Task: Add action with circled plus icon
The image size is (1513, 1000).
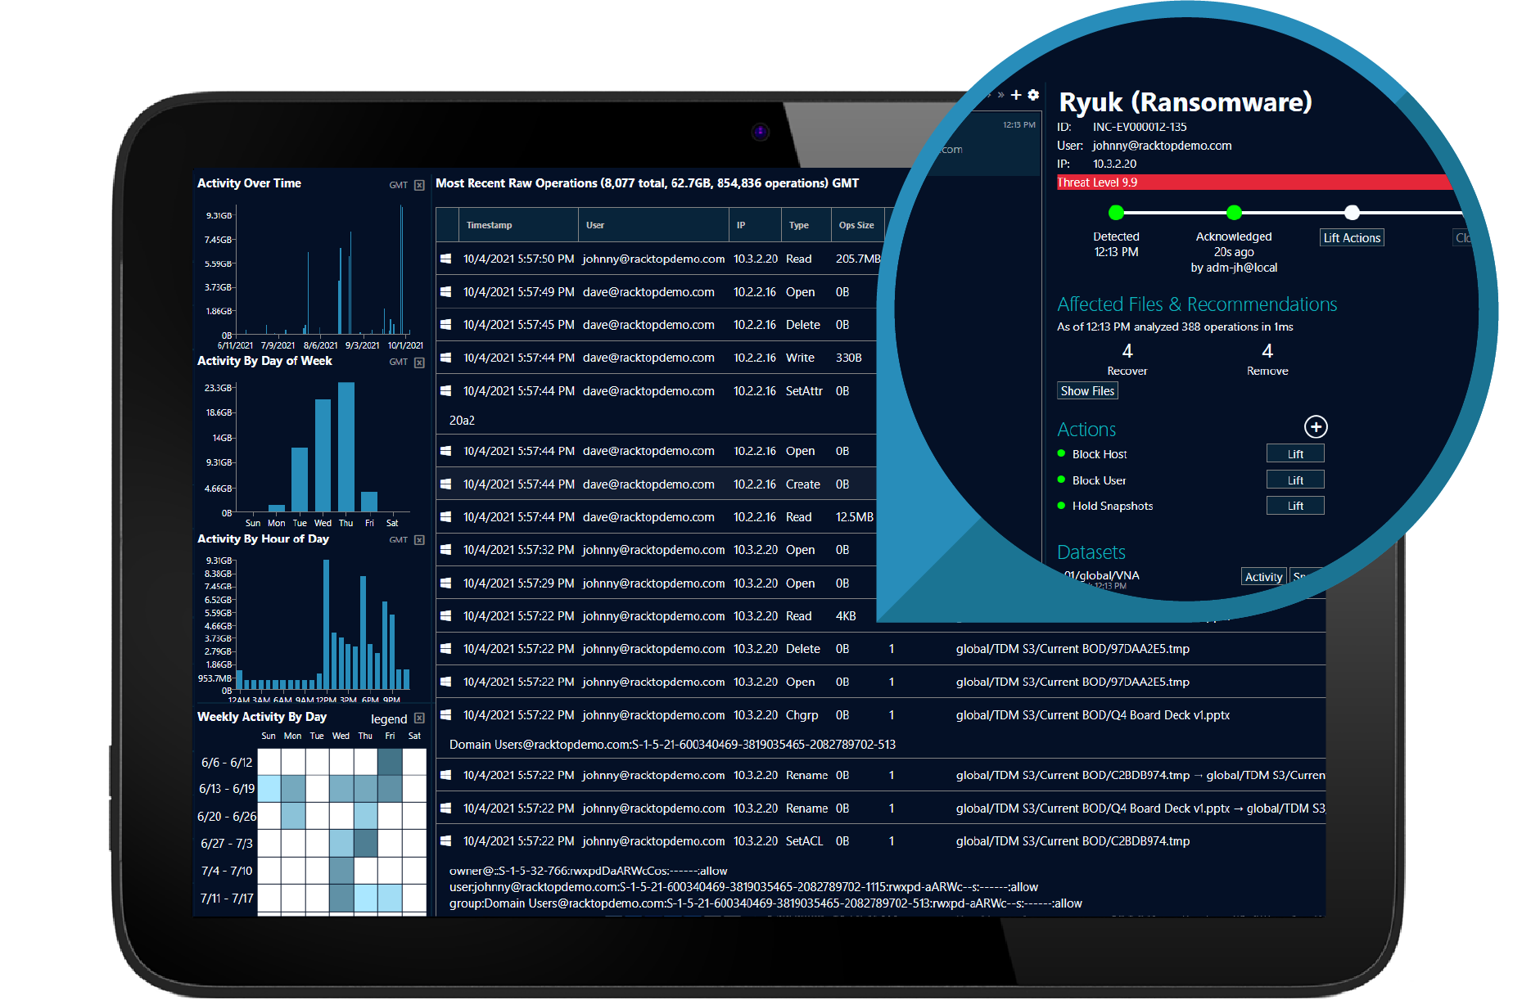Action: [1316, 427]
